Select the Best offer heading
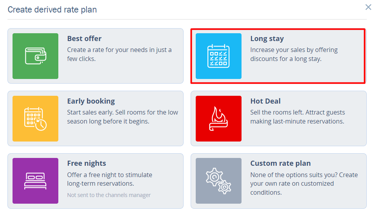This screenshot has width=375, height=224. point(84,39)
